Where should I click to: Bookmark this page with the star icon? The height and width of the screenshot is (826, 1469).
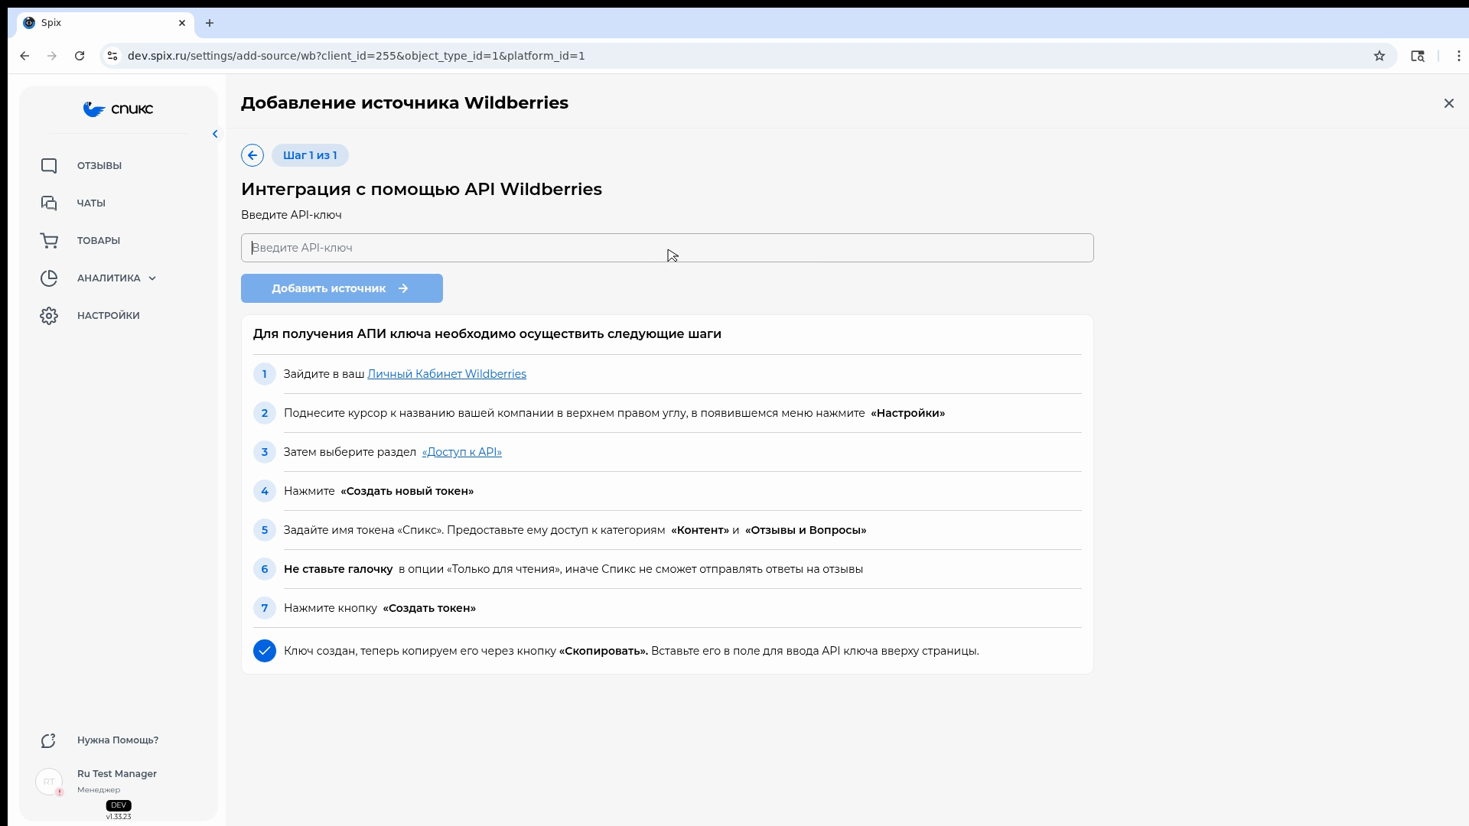click(x=1379, y=56)
